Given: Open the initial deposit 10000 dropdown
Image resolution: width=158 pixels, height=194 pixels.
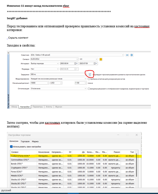Looking at the screenshot, I should point(48,83).
